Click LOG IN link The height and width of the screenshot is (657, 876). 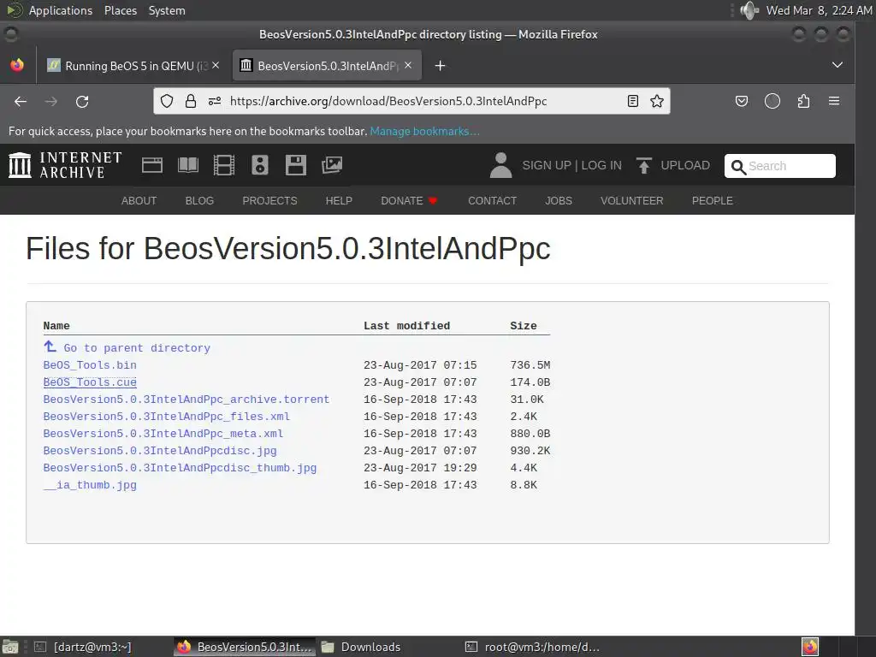(601, 165)
